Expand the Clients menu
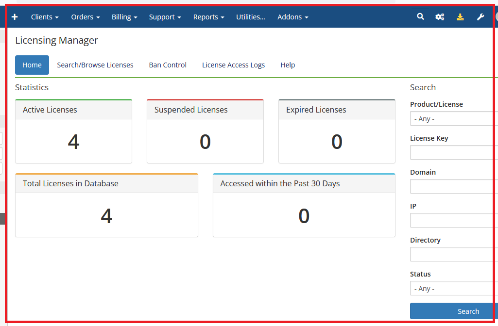The width and height of the screenshot is (498, 326). [x=45, y=17]
